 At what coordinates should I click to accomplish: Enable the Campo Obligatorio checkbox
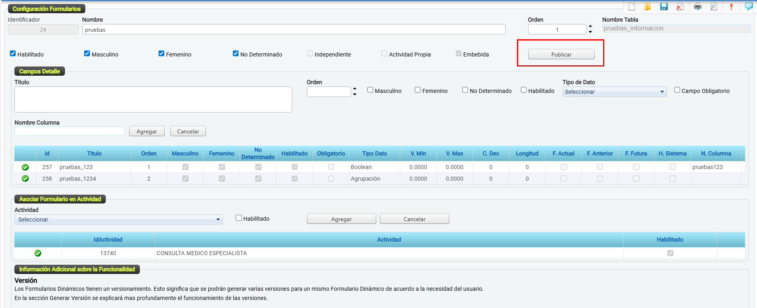(677, 90)
